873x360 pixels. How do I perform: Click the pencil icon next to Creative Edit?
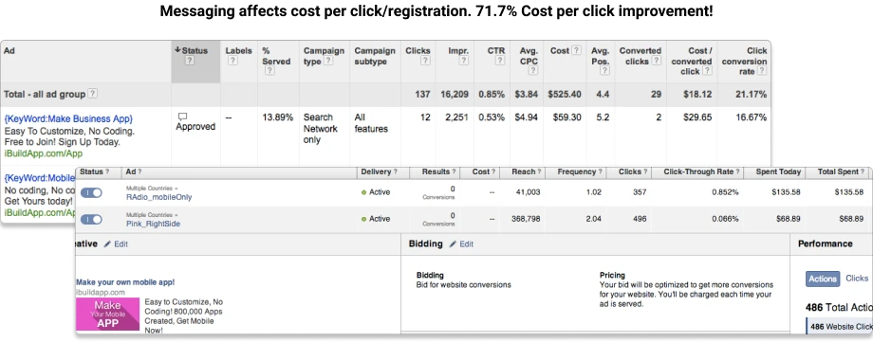pos(107,243)
